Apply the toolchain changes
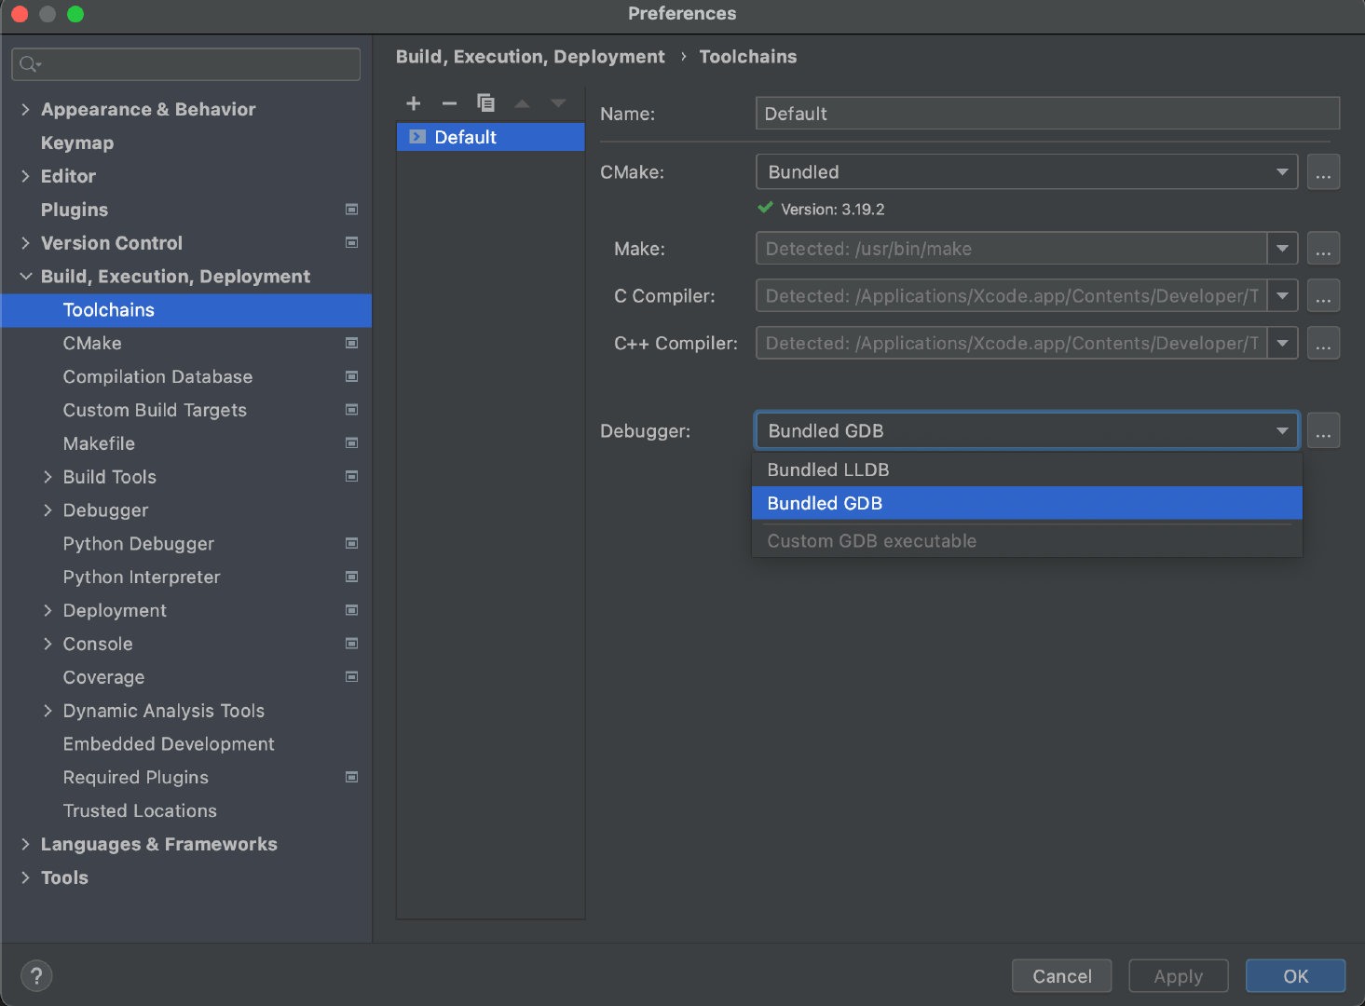Screen dimensions: 1365x1006 coord(1178,975)
